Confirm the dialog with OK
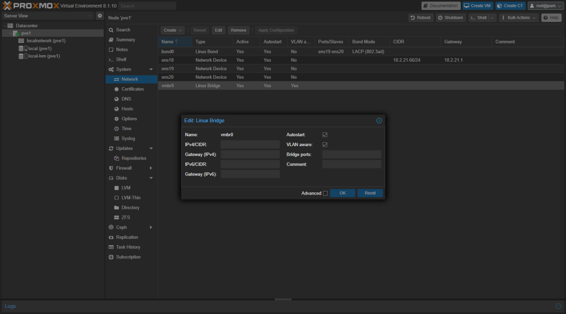The height and width of the screenshot is (314, 566). 342,193
